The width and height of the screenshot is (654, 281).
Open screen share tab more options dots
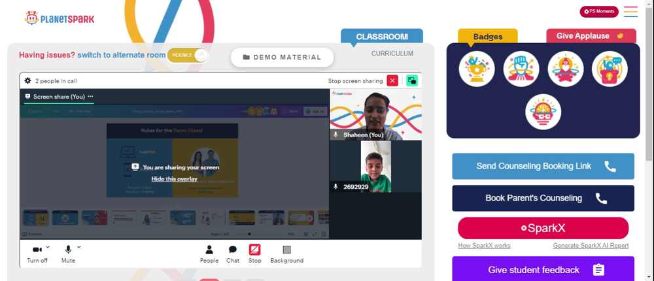90,96
